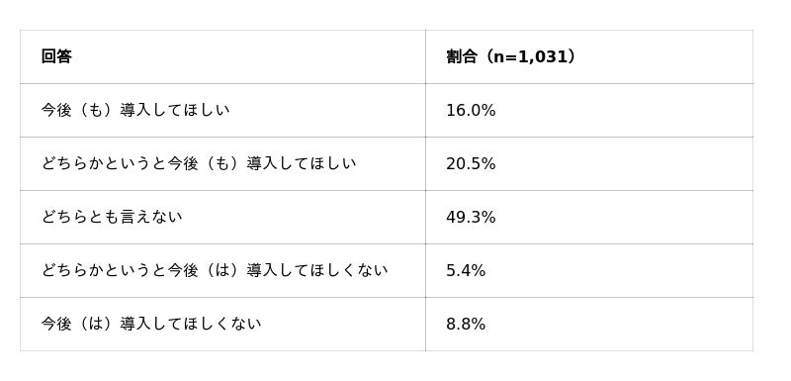Click the word 回答 in the header
Image resolution: width=791 pixels, height=381 pixels.
(56, 56)
